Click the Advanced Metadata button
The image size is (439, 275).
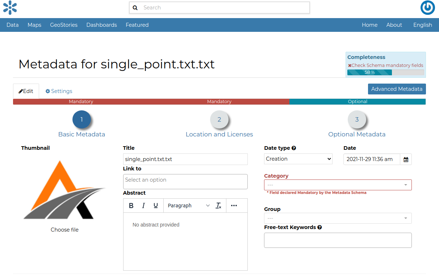(397, 89)
